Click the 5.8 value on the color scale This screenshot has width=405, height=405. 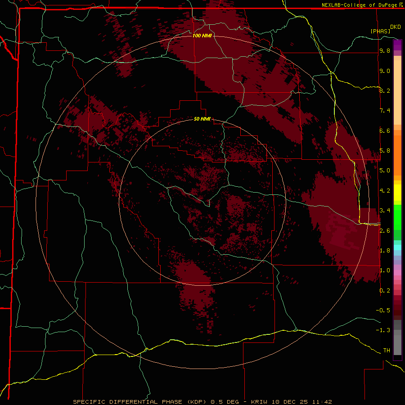click(x=385, y=151)
